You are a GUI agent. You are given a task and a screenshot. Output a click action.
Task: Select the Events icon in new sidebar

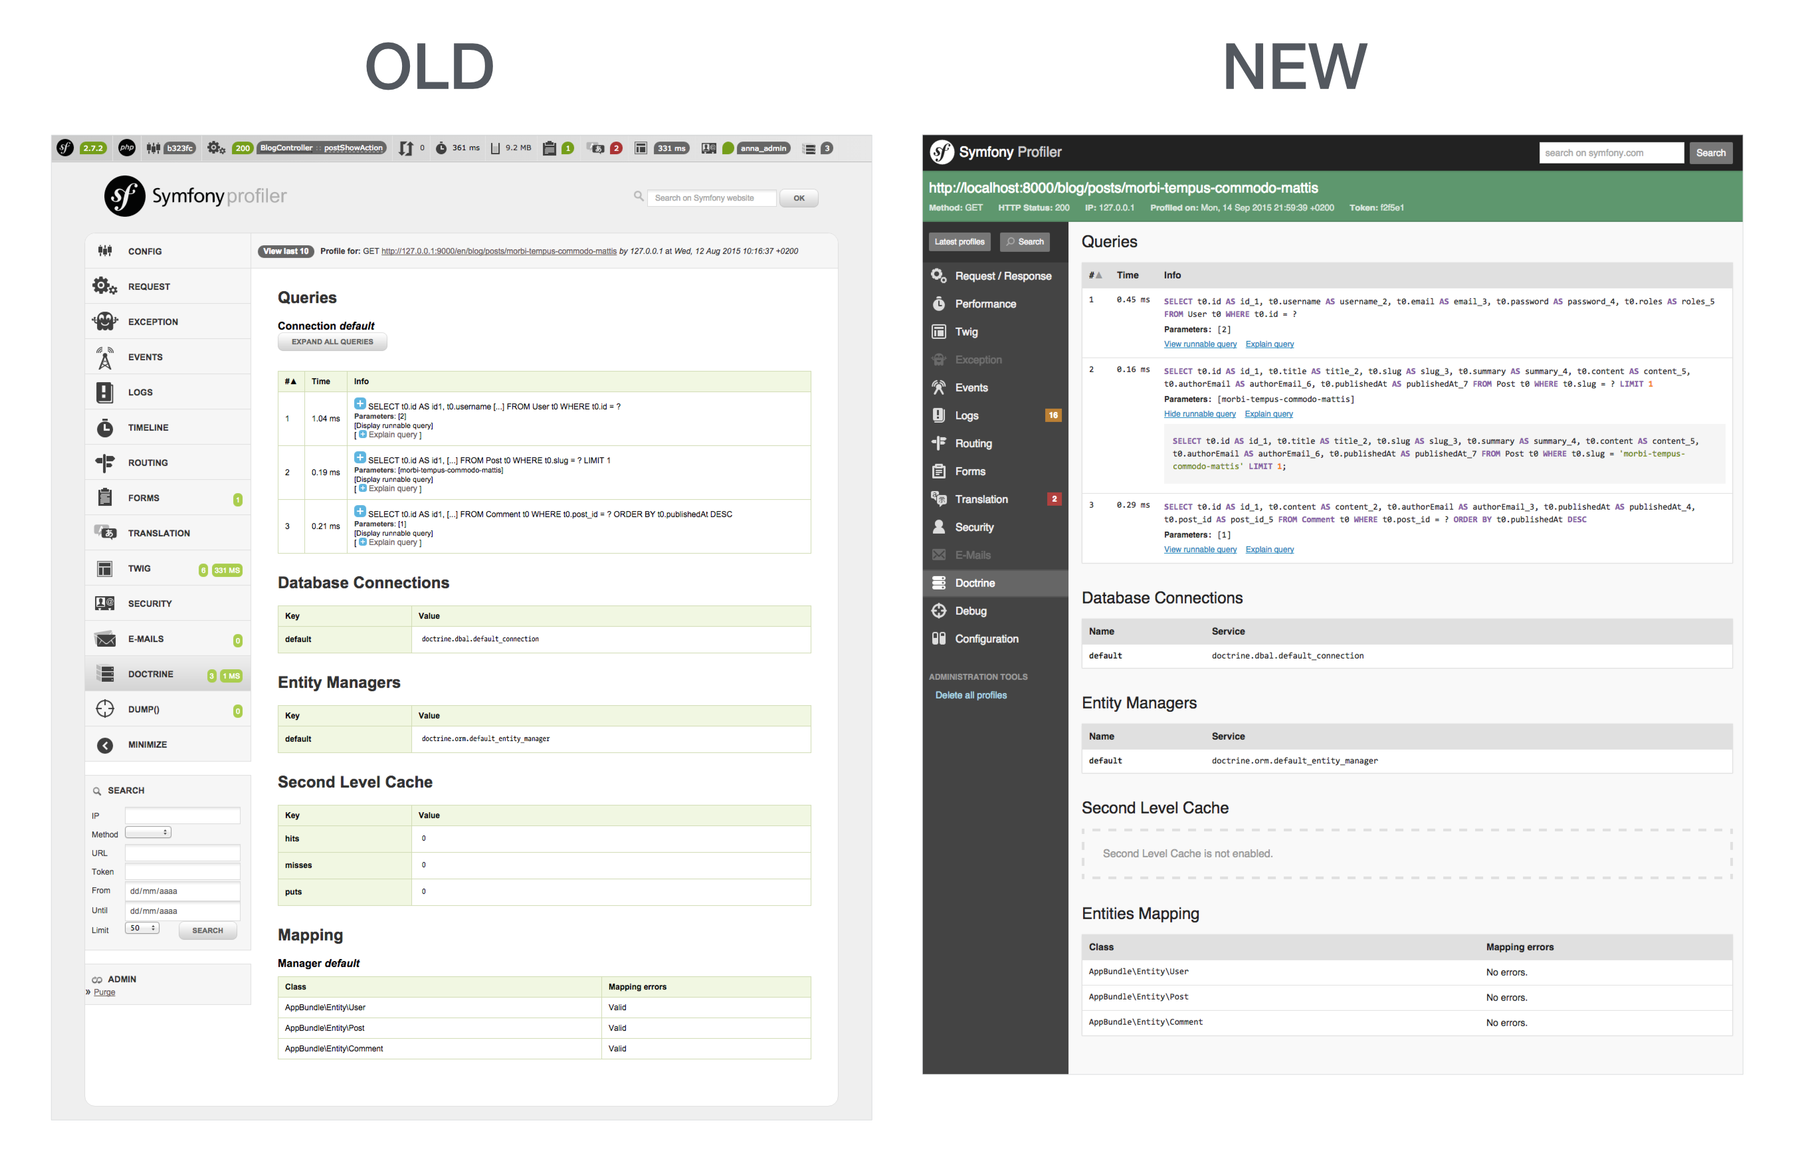[938, 387]
